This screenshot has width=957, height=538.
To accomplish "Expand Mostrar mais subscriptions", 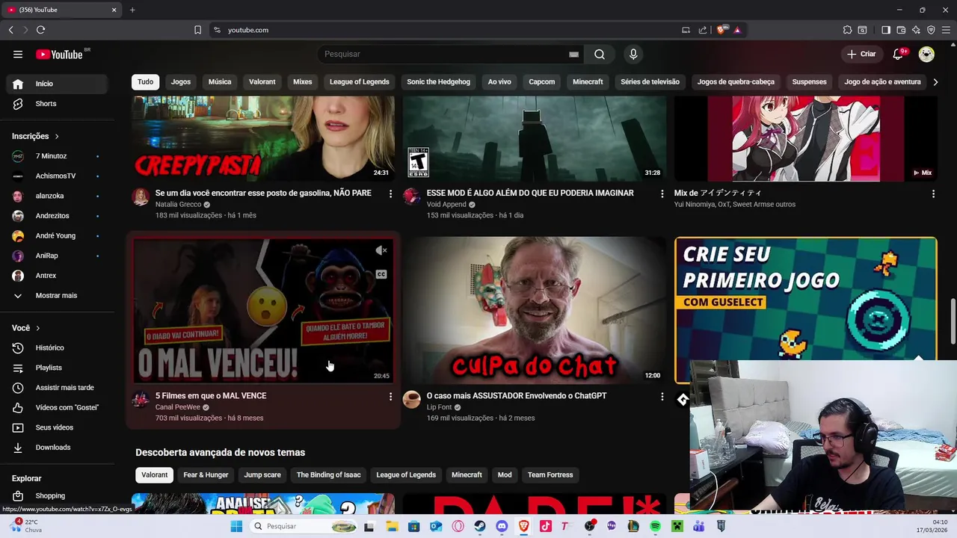I will pos(57,296).
